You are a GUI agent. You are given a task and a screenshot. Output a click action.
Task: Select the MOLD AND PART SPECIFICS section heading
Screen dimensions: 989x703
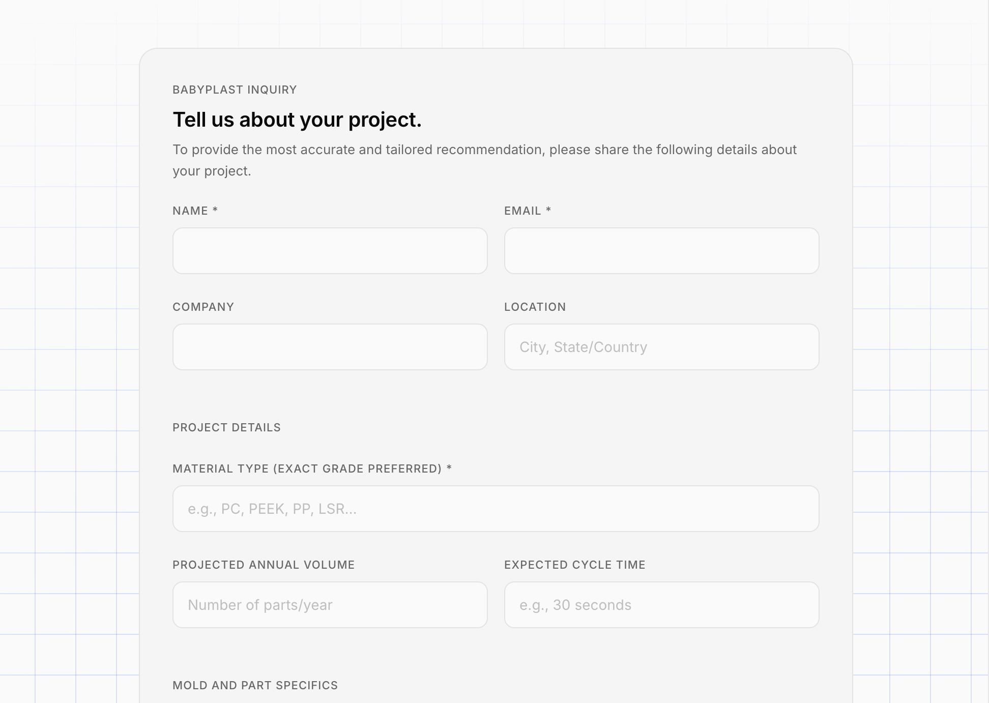(255, 686)
